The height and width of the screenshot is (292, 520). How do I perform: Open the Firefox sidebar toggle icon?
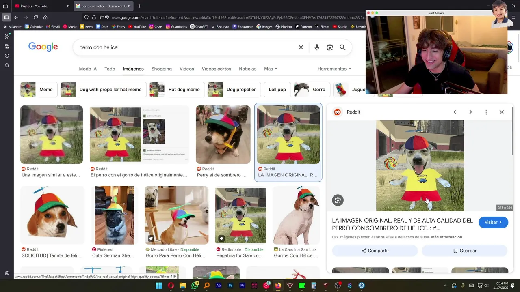point(6,17)
